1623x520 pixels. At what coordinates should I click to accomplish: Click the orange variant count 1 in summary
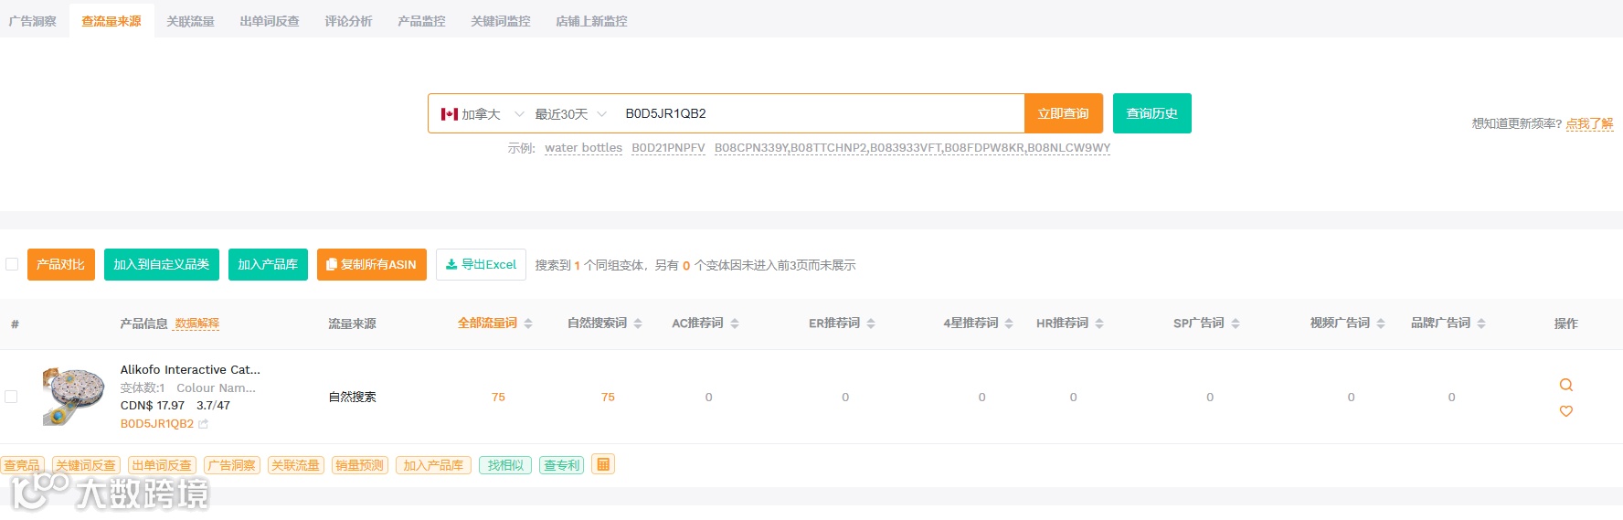578,265
